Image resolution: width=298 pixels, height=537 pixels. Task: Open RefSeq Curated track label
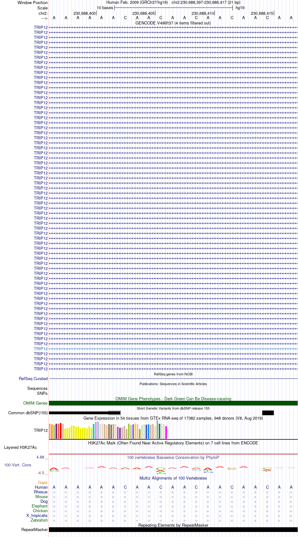33,379
